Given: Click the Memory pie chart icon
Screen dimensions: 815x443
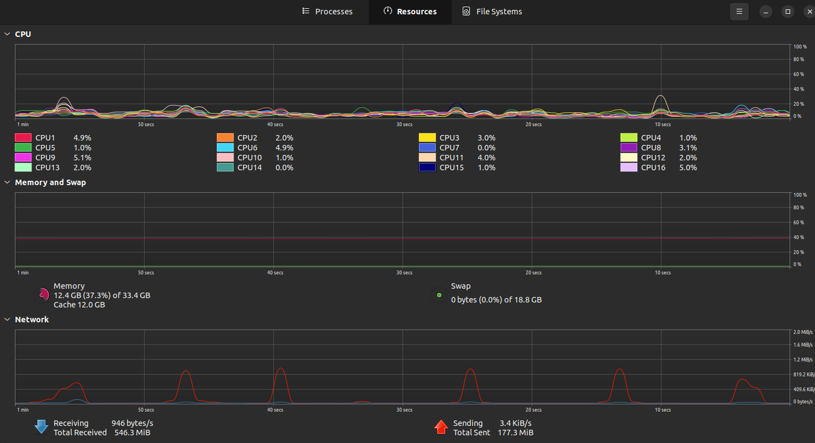Looking at the screenshot, I should pyautogui.click(x=42, y=295).
